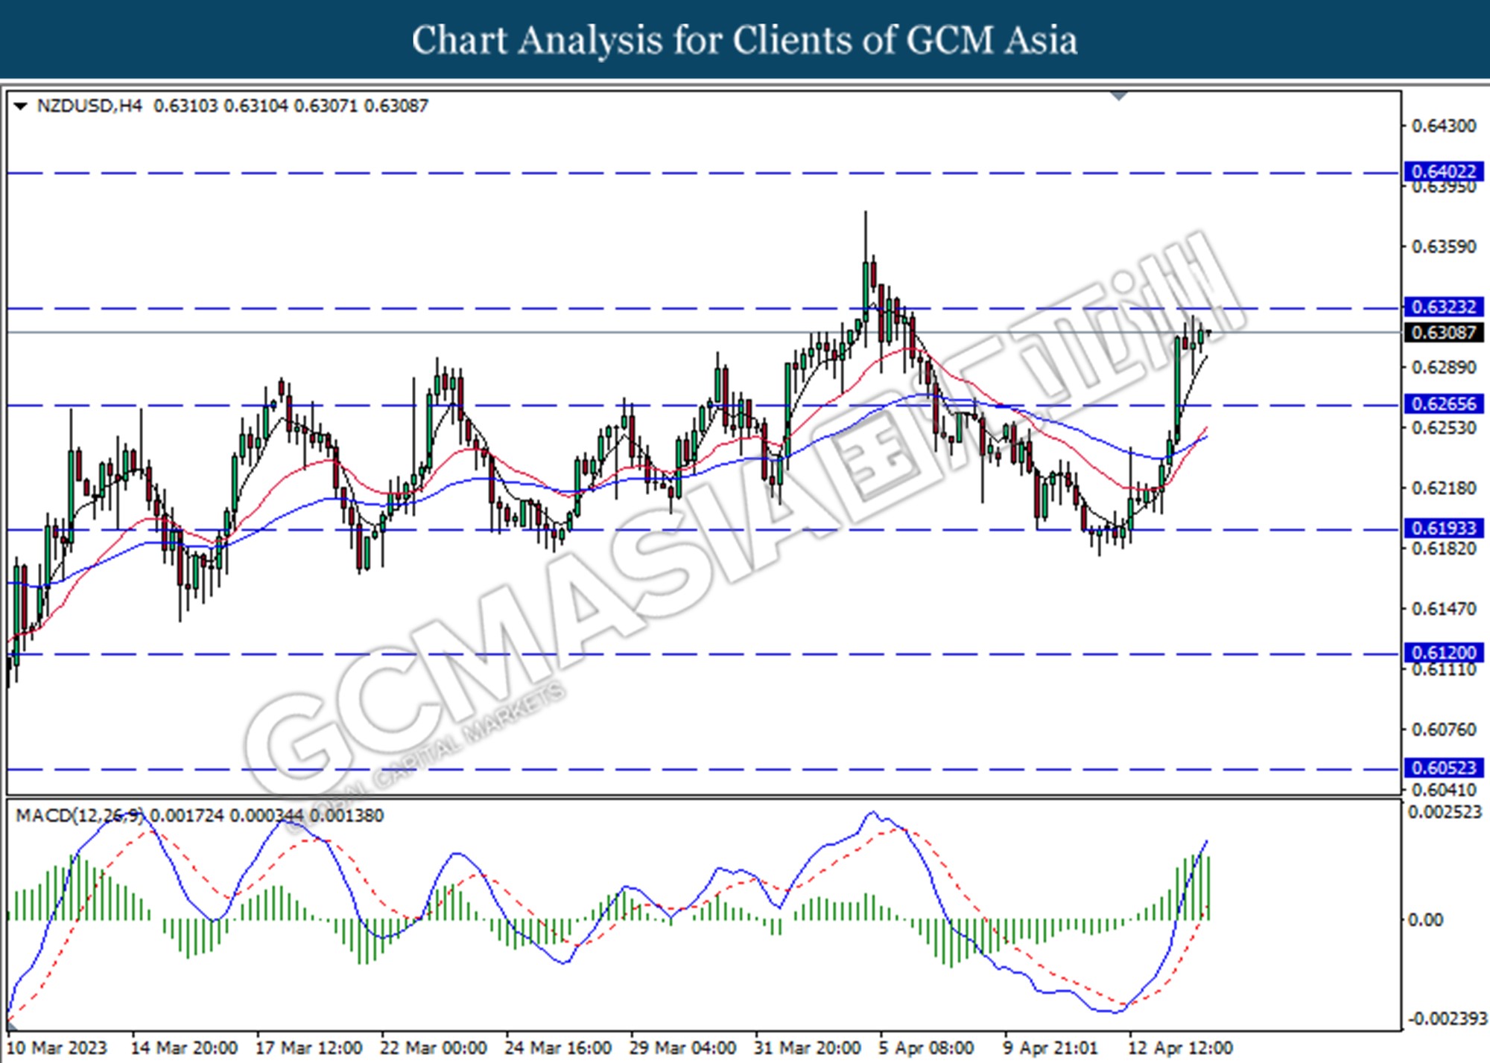Select the 0.63590 price axis value
1490x1063 pixels.
click(x=1444, y=246)
